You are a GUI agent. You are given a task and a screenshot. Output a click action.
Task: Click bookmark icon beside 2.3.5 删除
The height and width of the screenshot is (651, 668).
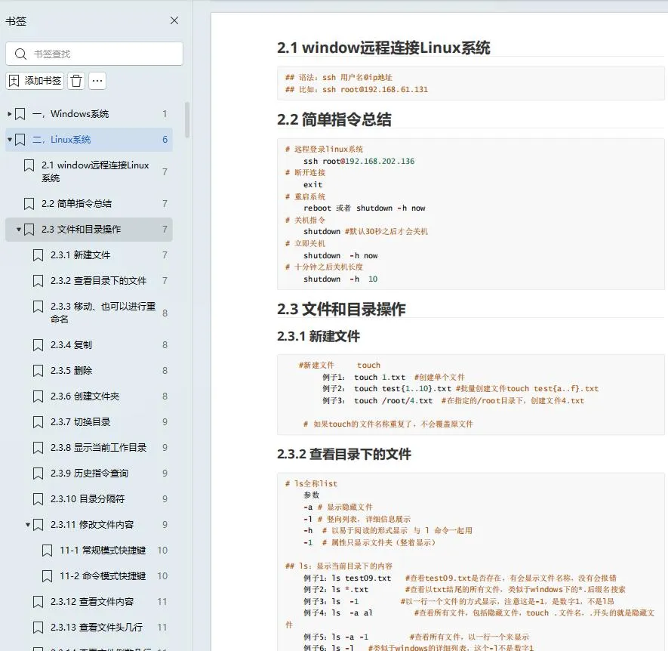click(x=38, y=371)
